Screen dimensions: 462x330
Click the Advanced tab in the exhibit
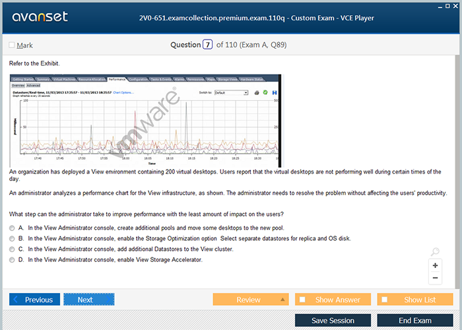(x=33, y=86)
